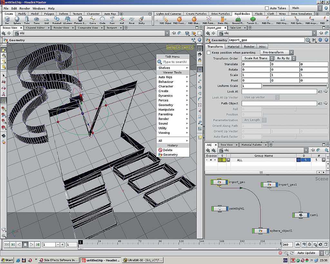The image size is (330, 264).
Task: Open UltraEdit-32 from the taskbar
Action: pyautogui.click(x=143, y=260)
